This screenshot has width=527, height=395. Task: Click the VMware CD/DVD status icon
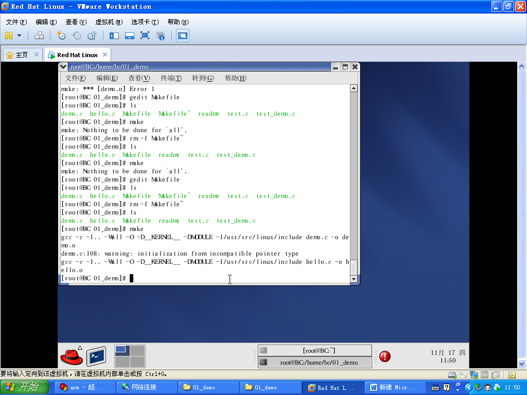[x=463, y=375]
